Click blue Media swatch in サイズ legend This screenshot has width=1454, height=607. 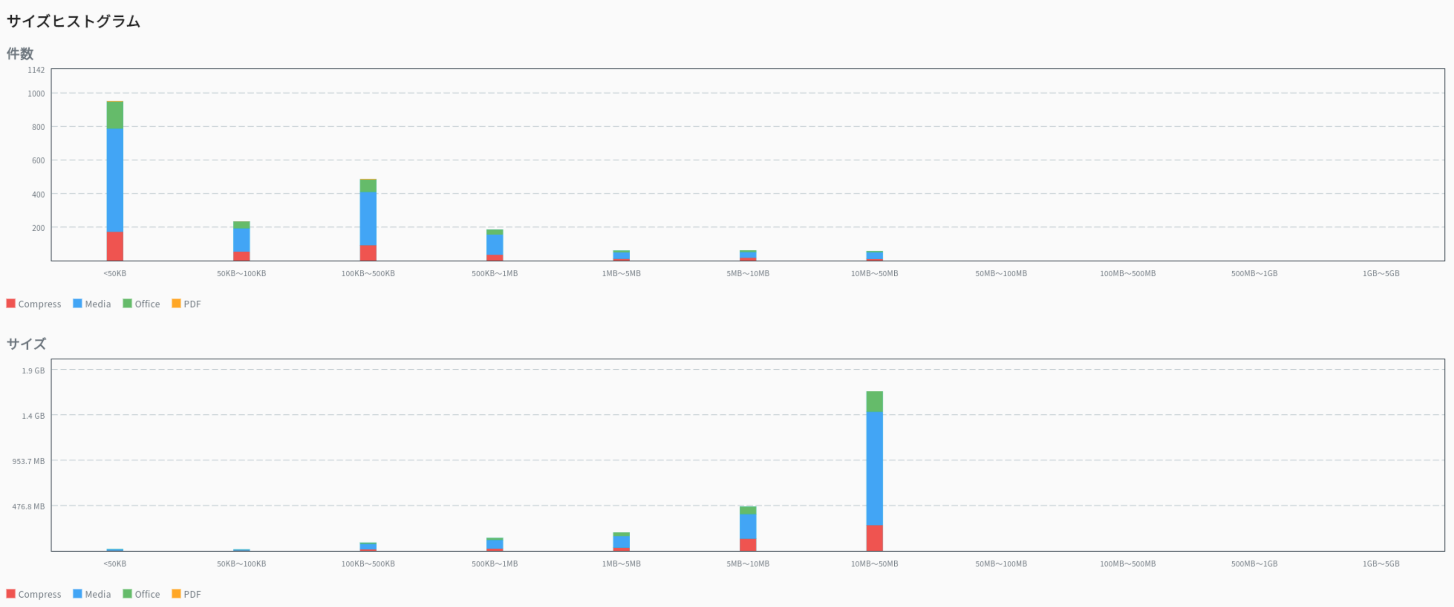click(x=78, y=593)
